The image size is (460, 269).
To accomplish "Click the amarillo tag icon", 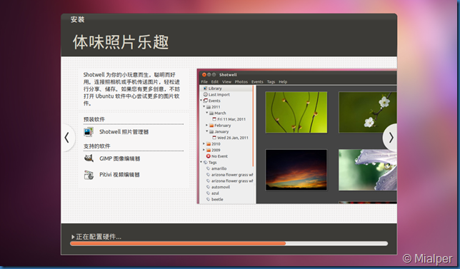I will coord(209,168).
